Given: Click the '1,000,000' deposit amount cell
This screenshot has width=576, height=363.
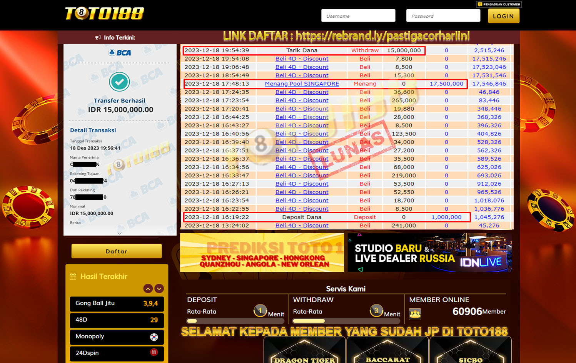Looking at the screenshot, I should (446, 217).
